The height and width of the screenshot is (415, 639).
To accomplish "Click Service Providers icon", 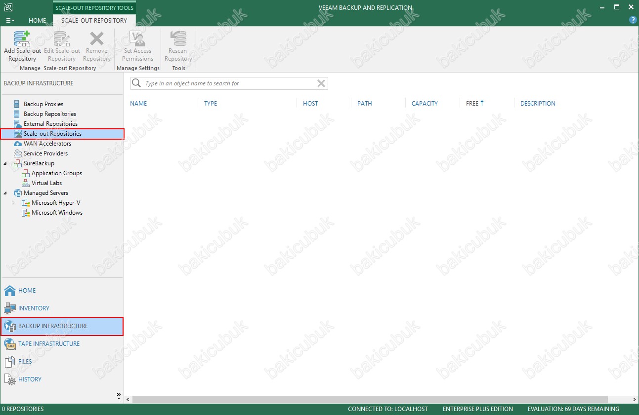I will point(17,153).
